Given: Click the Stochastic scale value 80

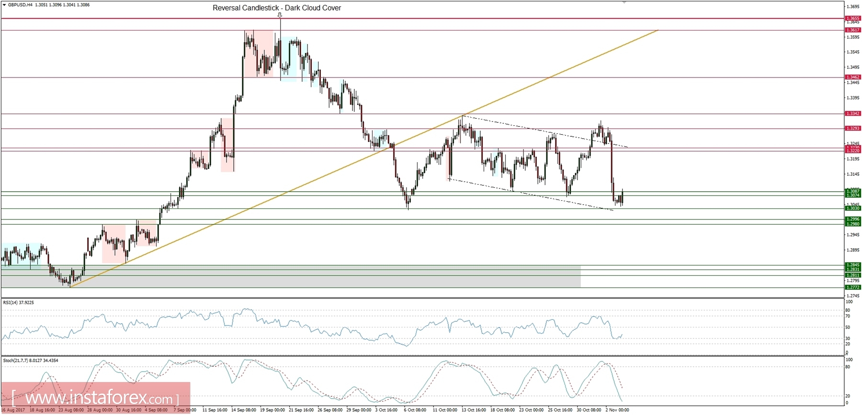Looking at the screenshot, I should (848, 367).
